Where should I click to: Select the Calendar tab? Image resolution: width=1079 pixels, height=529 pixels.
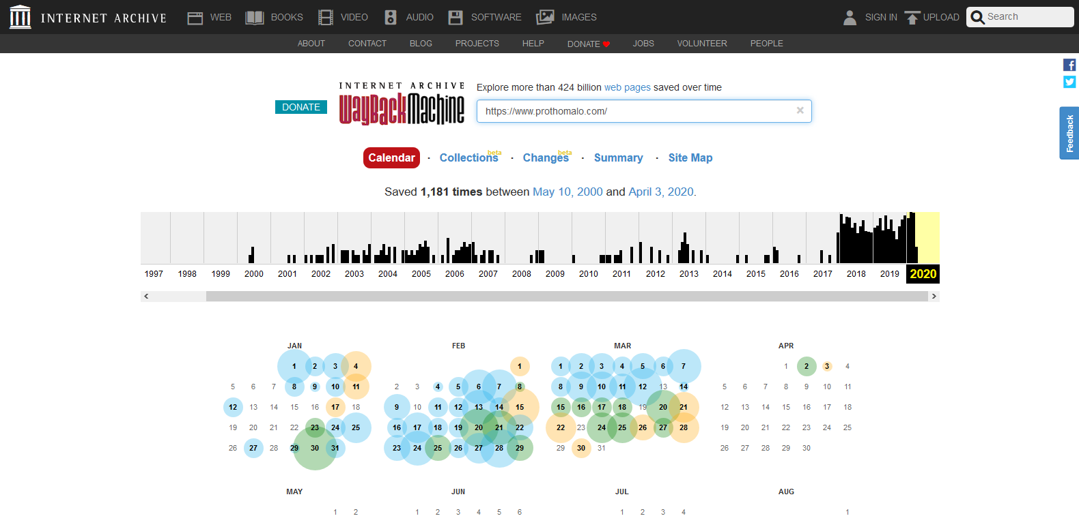[391, 157]
